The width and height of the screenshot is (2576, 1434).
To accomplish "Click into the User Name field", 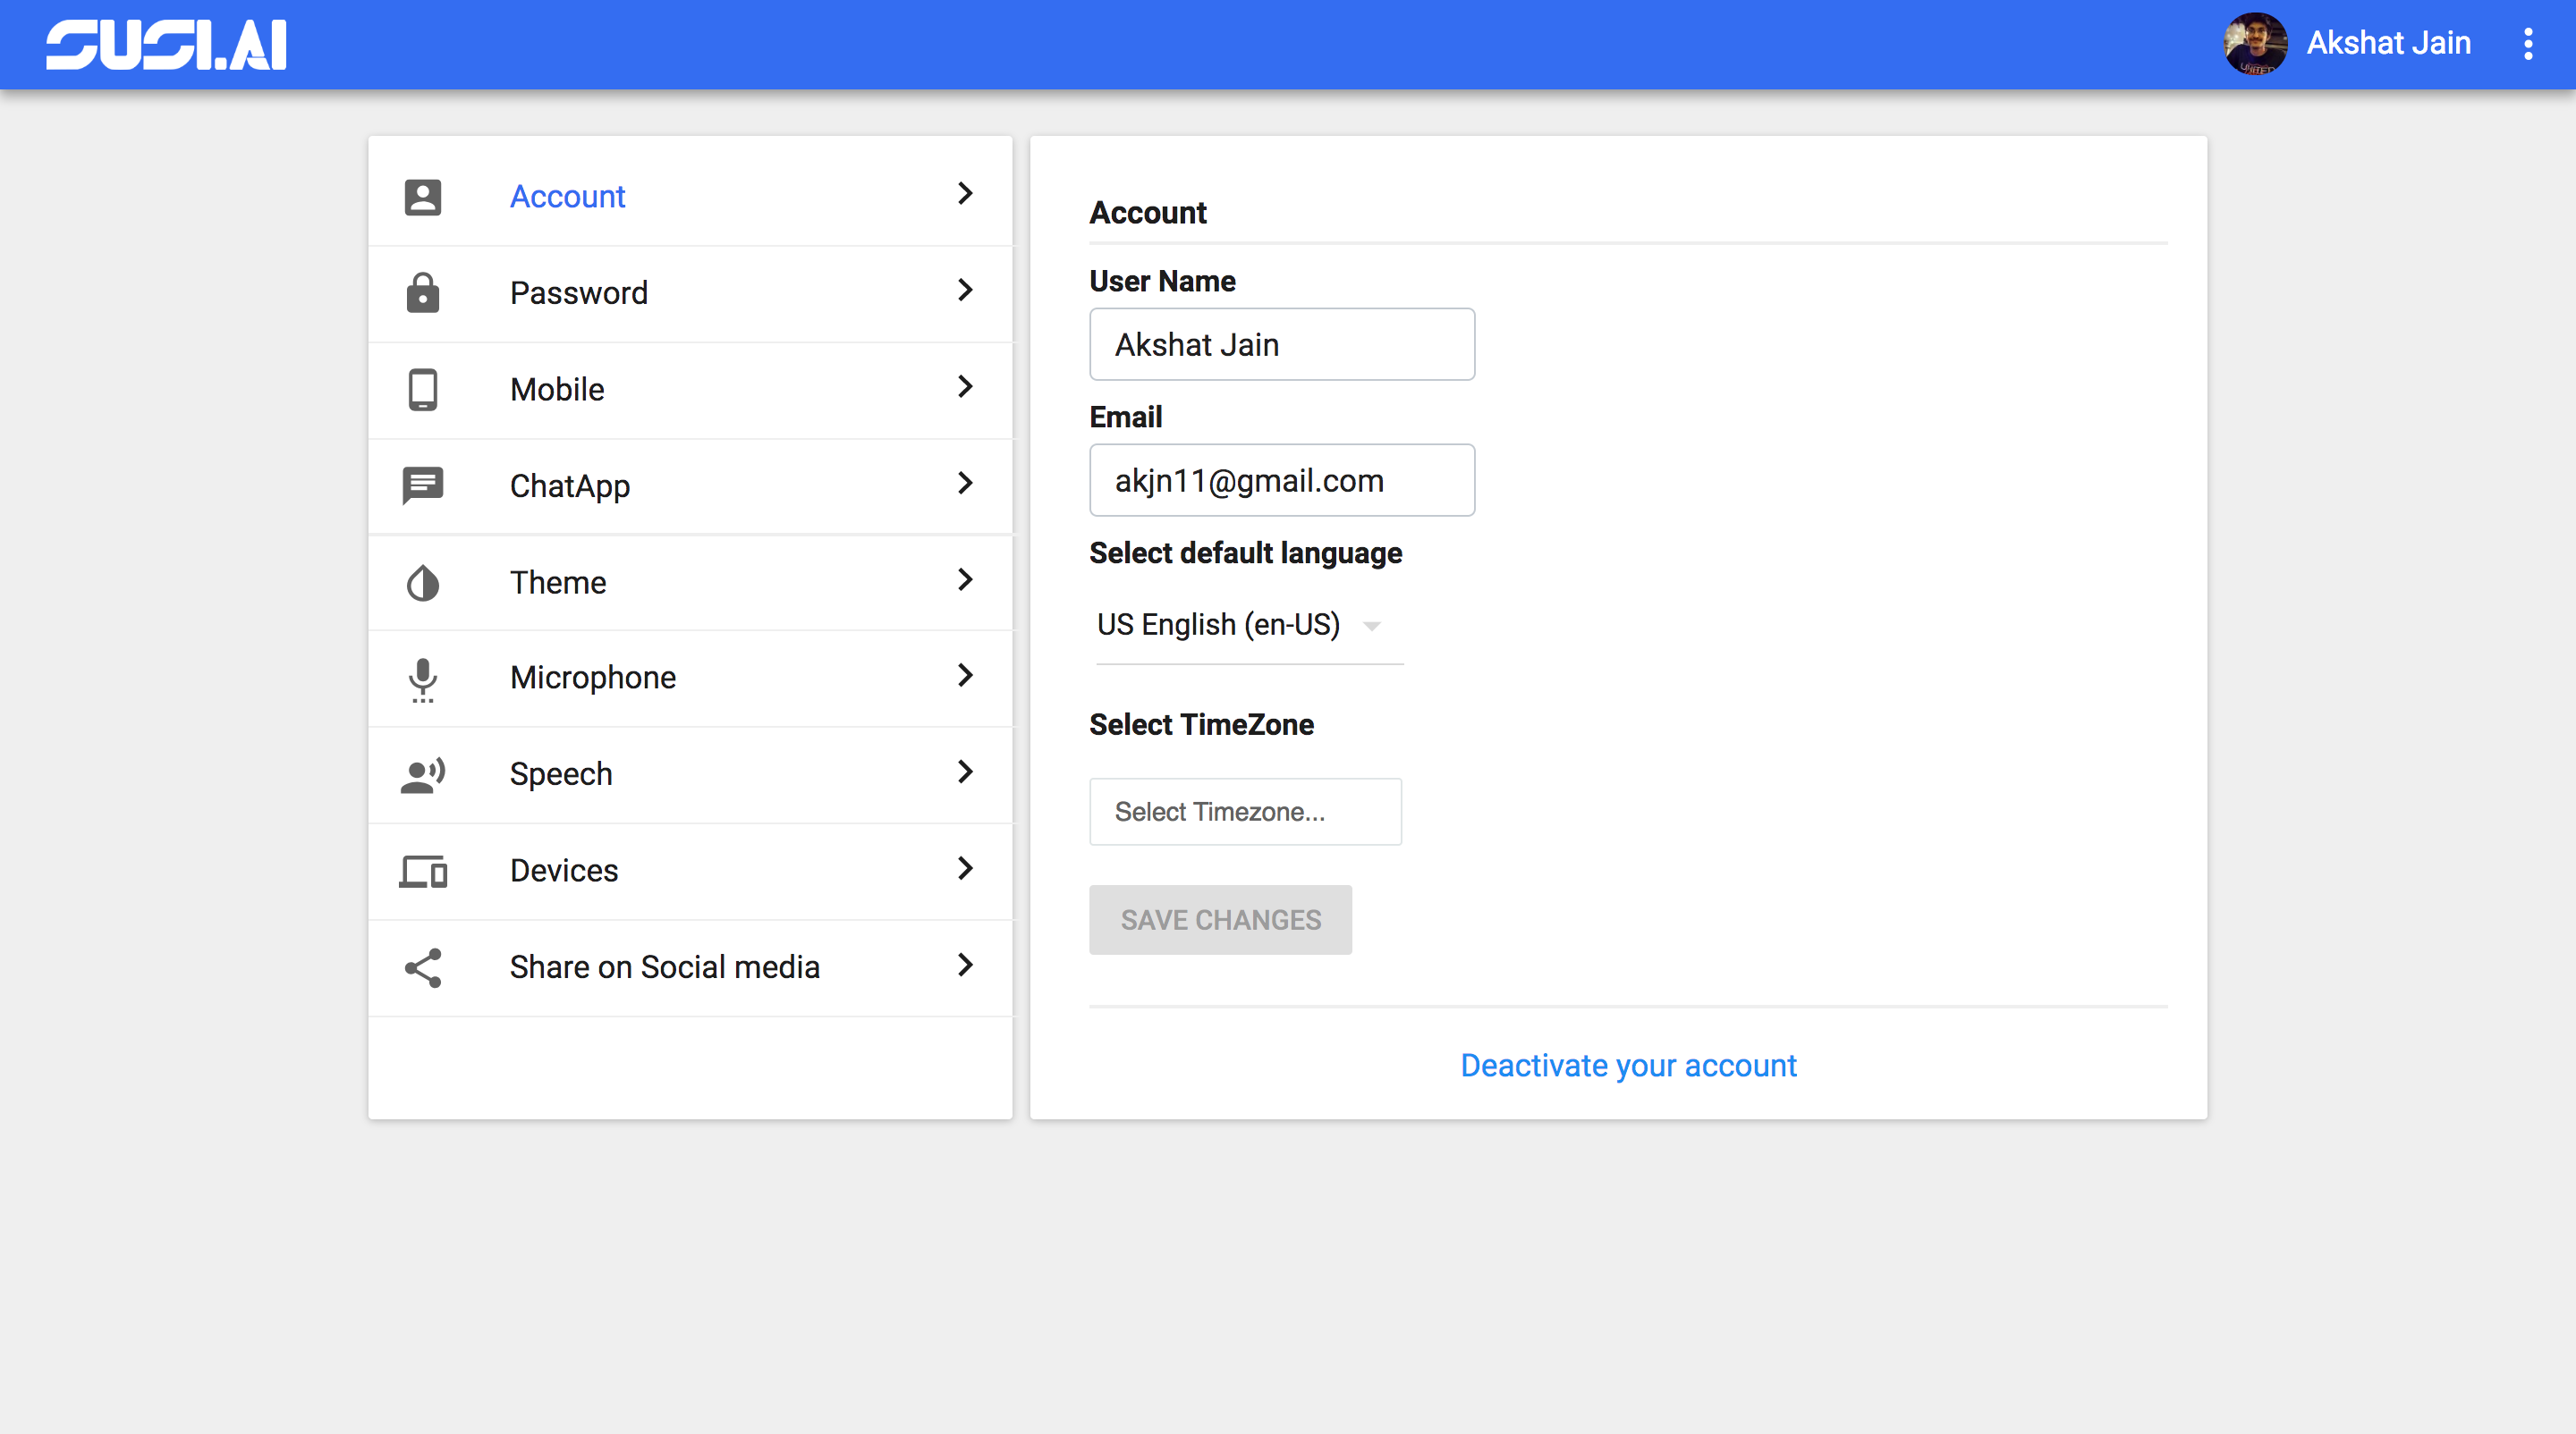I will 1281,345.
